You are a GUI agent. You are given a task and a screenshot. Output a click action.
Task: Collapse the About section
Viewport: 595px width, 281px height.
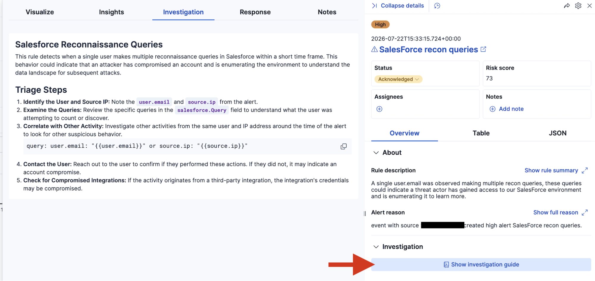click(376, 153)
